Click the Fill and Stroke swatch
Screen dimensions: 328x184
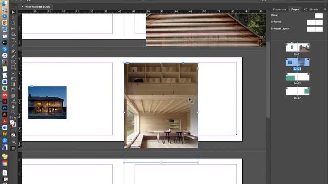click(13, 123)
